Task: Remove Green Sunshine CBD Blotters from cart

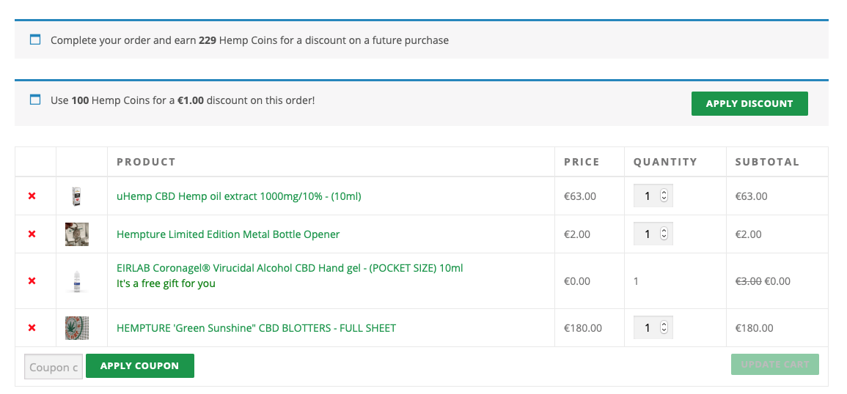Action: pos(32,328)
